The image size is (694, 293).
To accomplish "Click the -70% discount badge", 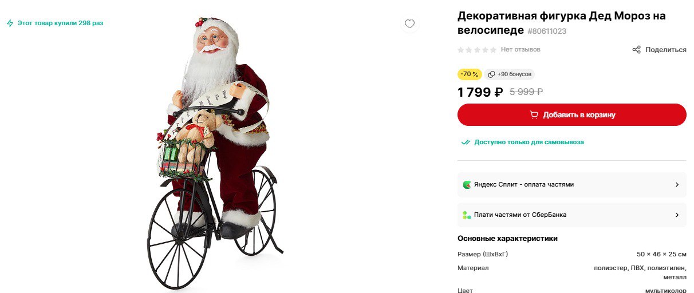I will pos(470,74).
